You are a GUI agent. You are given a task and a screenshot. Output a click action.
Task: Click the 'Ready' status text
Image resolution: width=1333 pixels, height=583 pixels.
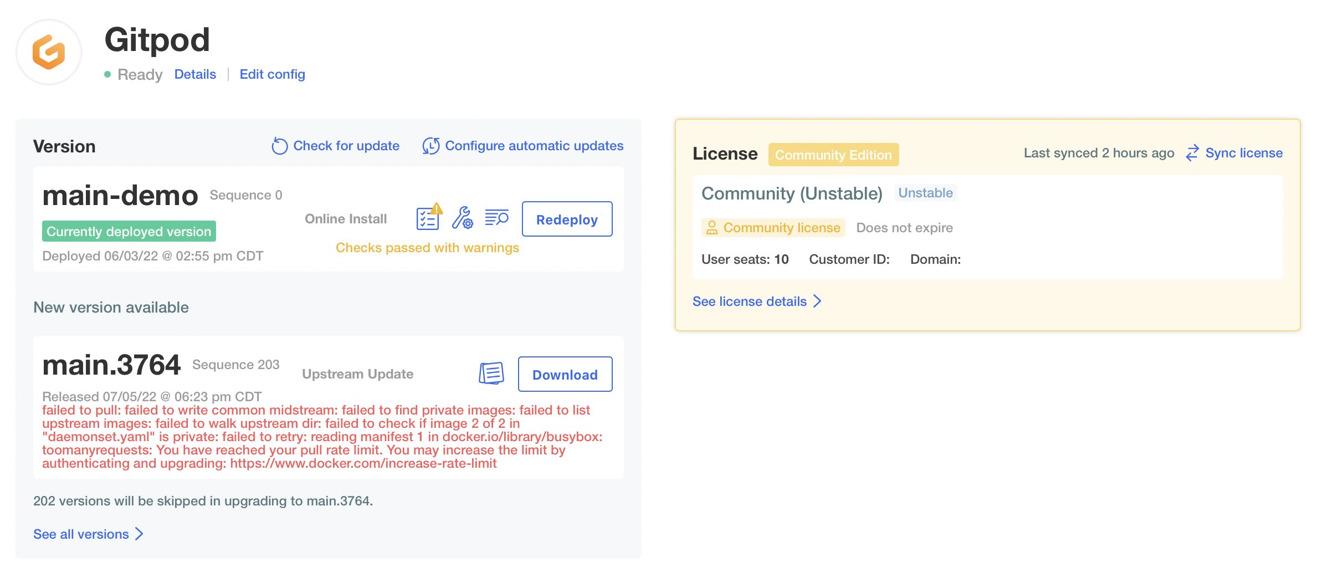point(140,74)
